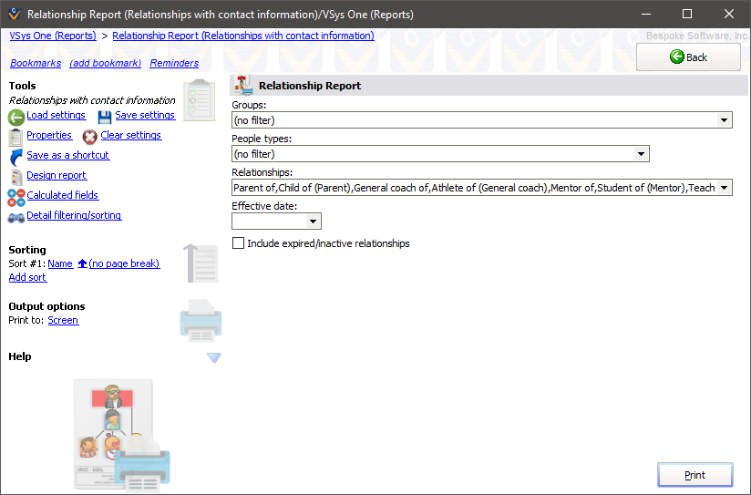Screen dimensions: 751x495
Task: Click the green Load settings arrow icon
Action: (x=16, y=117)
